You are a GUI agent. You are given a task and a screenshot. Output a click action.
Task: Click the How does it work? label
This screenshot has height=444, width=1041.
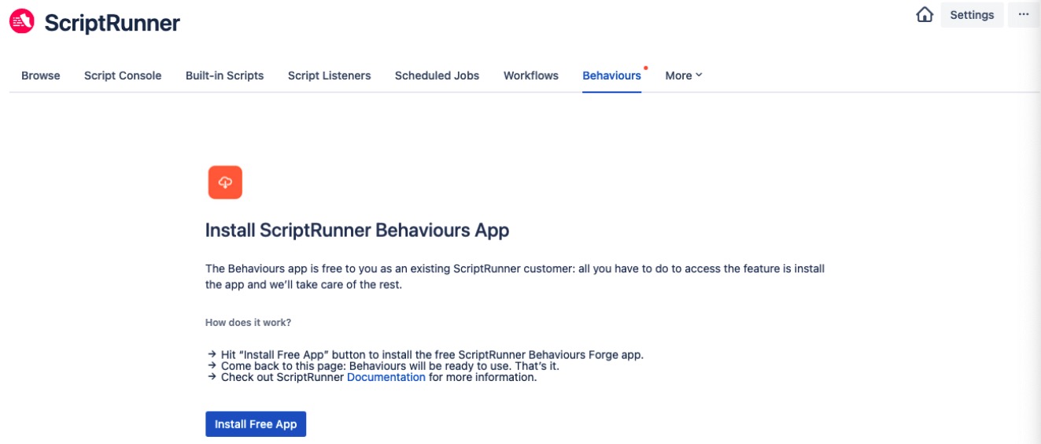click(x=248, y=323)
